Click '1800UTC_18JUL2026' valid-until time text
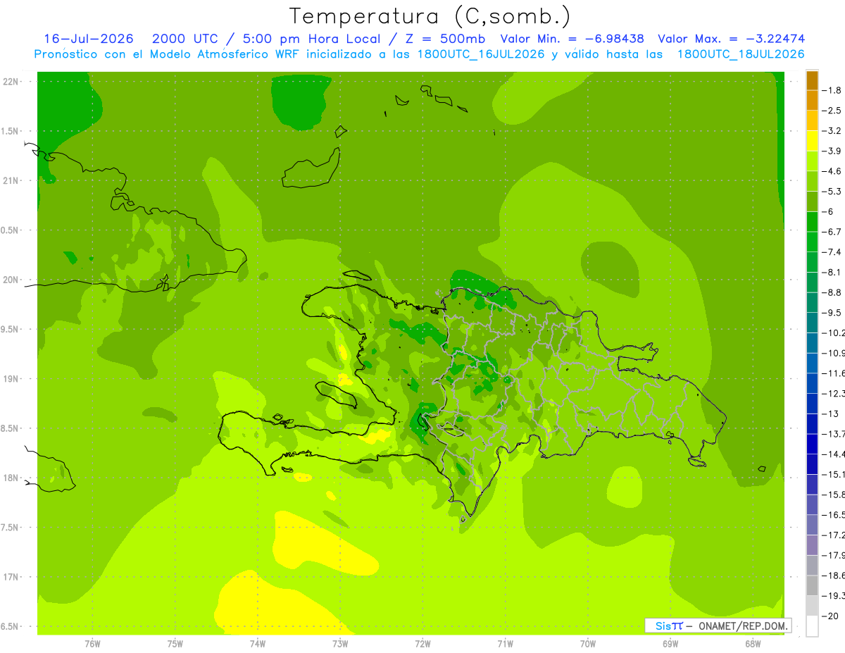 click(741, 54)
